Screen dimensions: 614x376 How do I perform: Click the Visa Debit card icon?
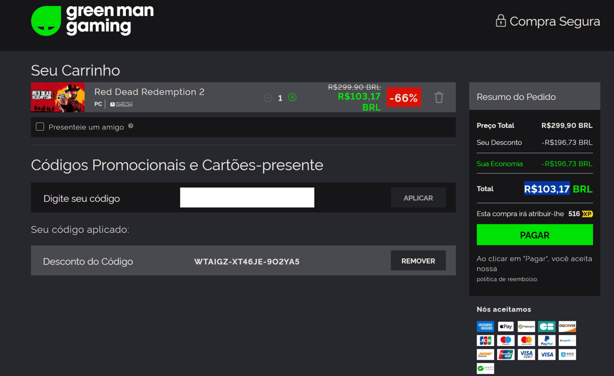(527, 354)
